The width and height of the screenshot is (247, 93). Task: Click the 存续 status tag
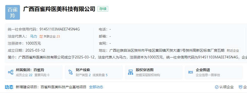[x=103, y=9]
